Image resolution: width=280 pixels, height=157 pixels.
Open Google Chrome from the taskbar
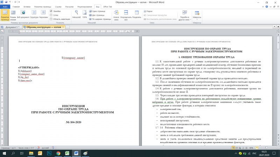pyautogui.click(x=58, y=153)
